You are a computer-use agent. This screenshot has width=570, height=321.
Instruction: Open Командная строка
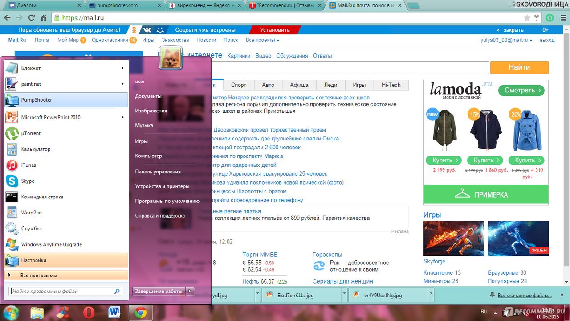(x=66, y=197)
